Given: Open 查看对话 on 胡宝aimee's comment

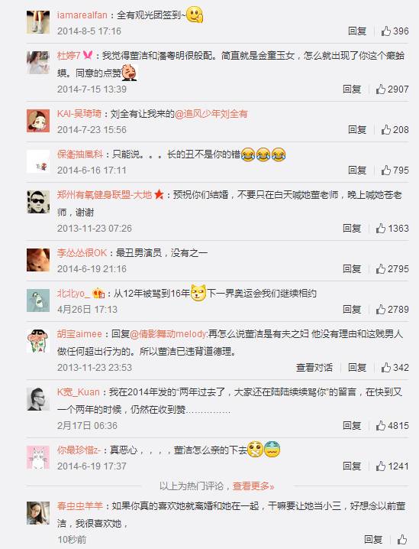Looking at the screenshot, I should 314,368.
